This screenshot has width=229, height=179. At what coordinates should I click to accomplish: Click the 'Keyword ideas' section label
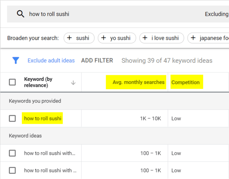coord(25,136)
